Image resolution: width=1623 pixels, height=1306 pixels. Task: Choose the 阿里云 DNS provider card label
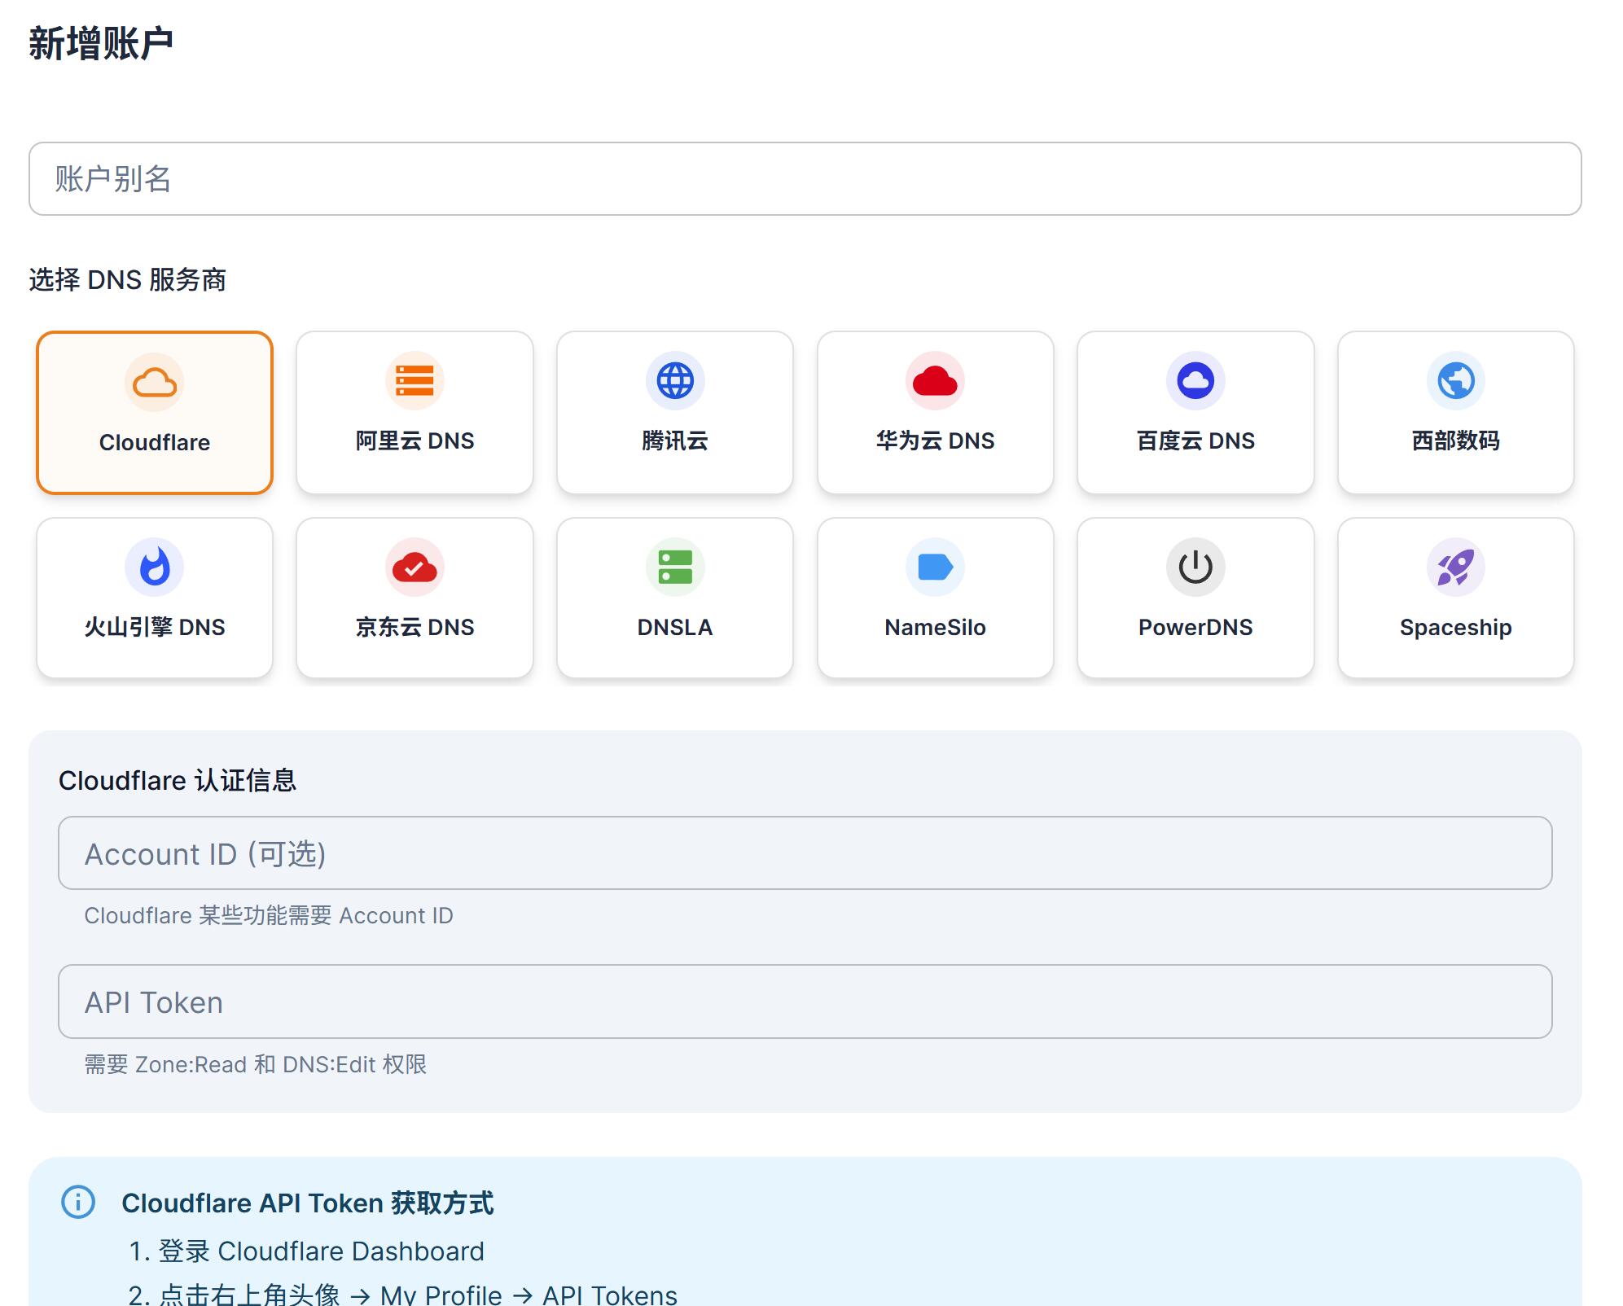[415, 440]
